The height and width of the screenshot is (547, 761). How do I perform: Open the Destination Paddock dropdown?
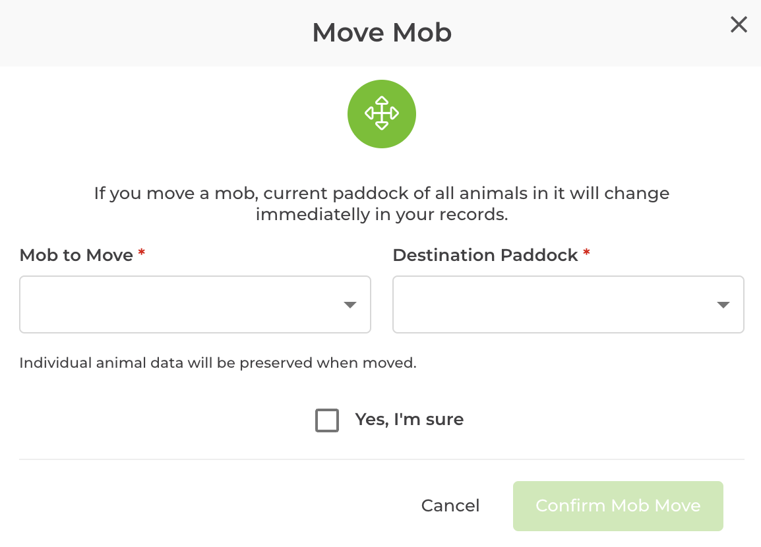point(568,304)
